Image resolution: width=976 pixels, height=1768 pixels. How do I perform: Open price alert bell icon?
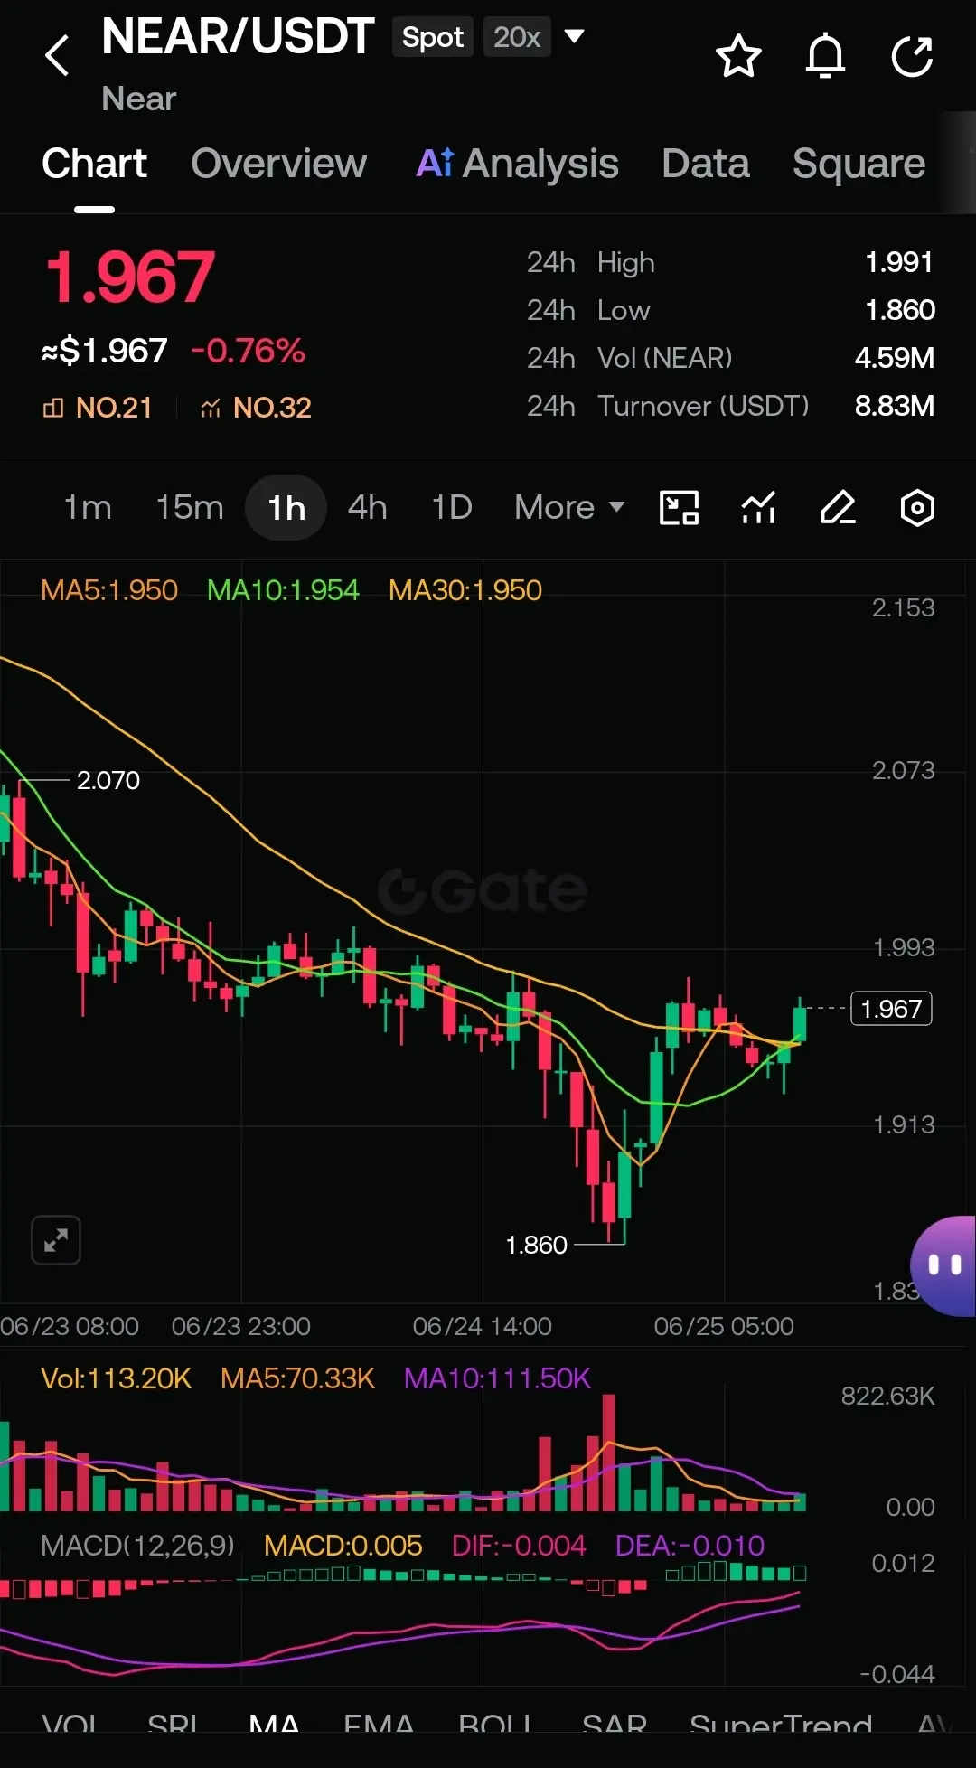tap(825, 57)
